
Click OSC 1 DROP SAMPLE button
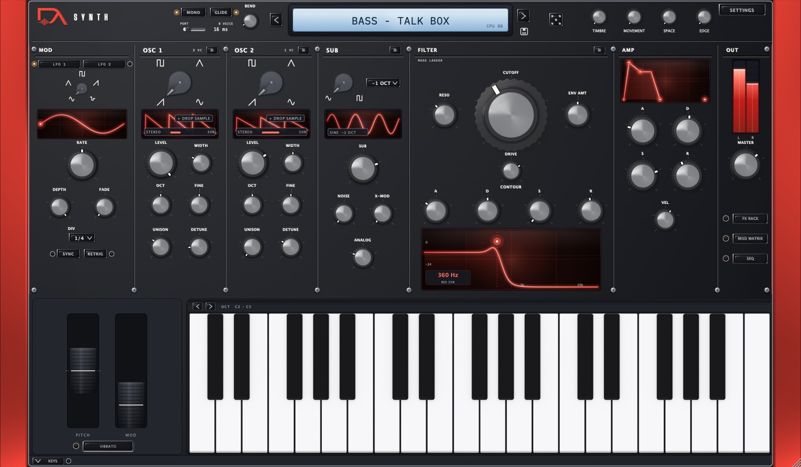click(194, 118)
